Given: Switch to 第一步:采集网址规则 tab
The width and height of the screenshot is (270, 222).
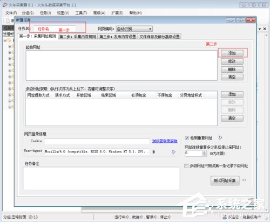Looking at the screenshot, I should pyautogui.click(x=37, y=36).
